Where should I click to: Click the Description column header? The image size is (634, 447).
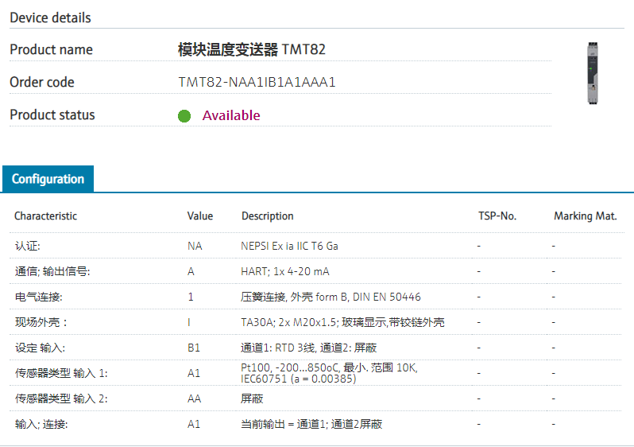coord(268,216)
